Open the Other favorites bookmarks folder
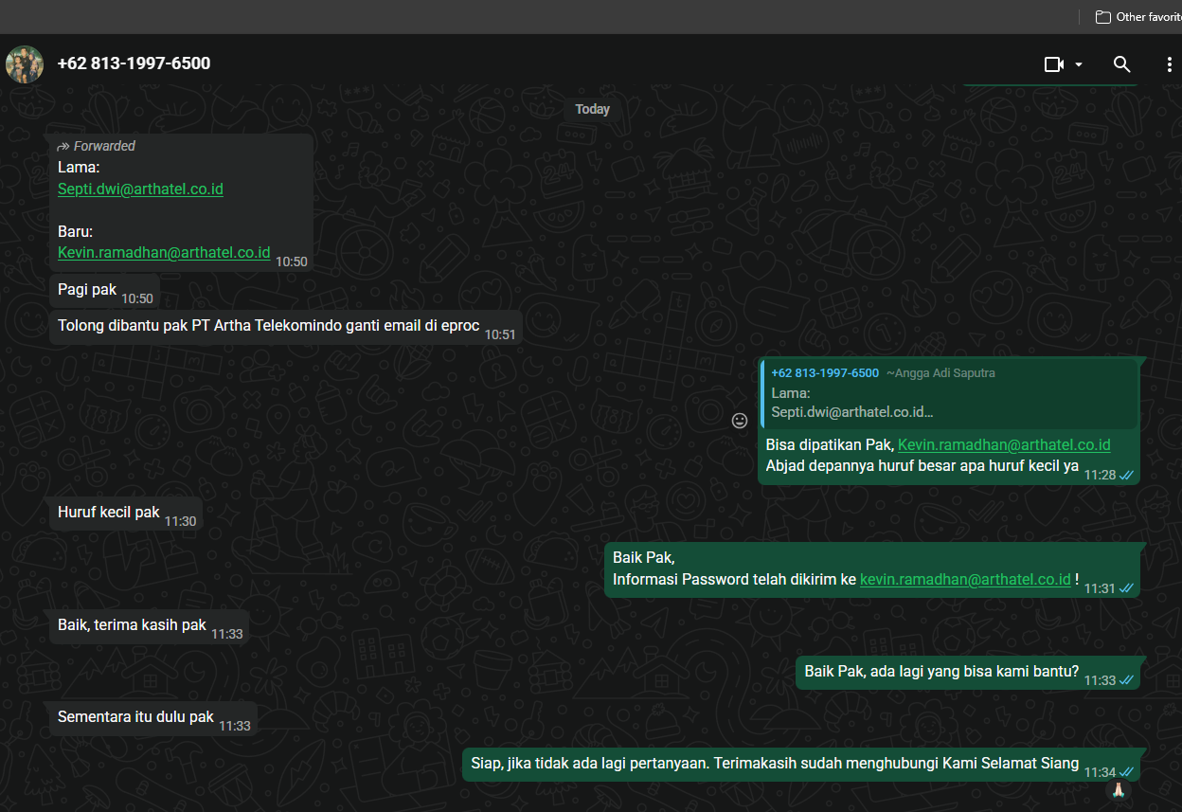The height and width of the screenshot is (812, 1182). [1138, 16]
